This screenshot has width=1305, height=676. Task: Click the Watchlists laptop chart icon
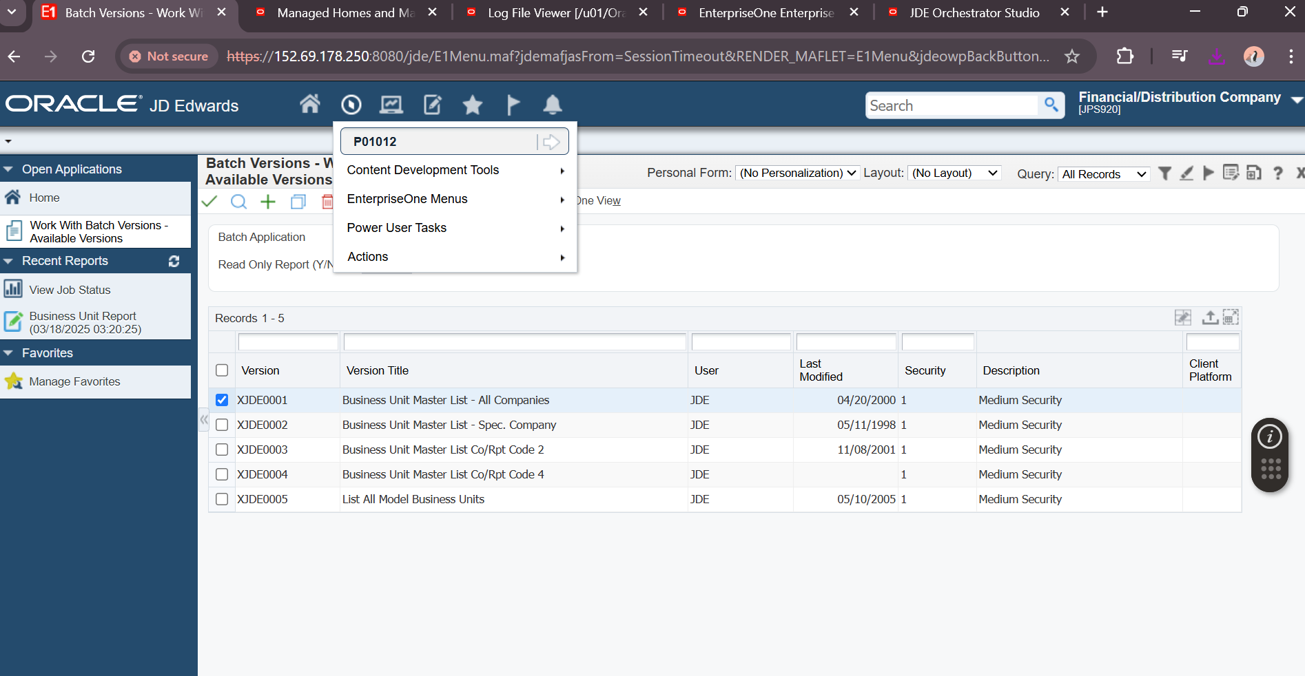tap(391, 105)
